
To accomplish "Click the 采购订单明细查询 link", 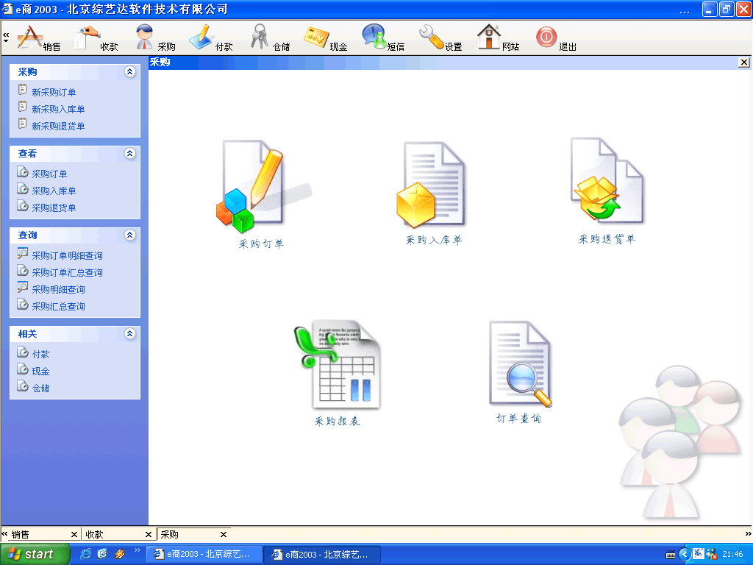I will click(67, 256).
